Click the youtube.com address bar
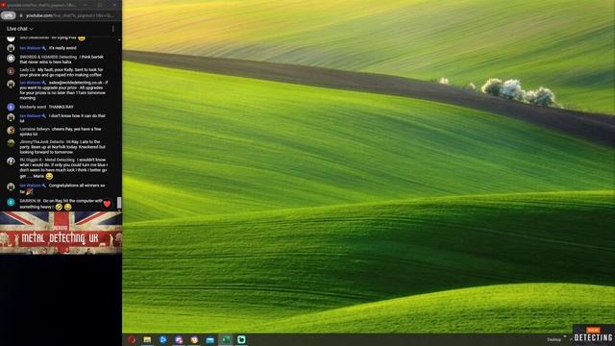The height and width of the screenshot is (346, 615). tap(69, 15)
